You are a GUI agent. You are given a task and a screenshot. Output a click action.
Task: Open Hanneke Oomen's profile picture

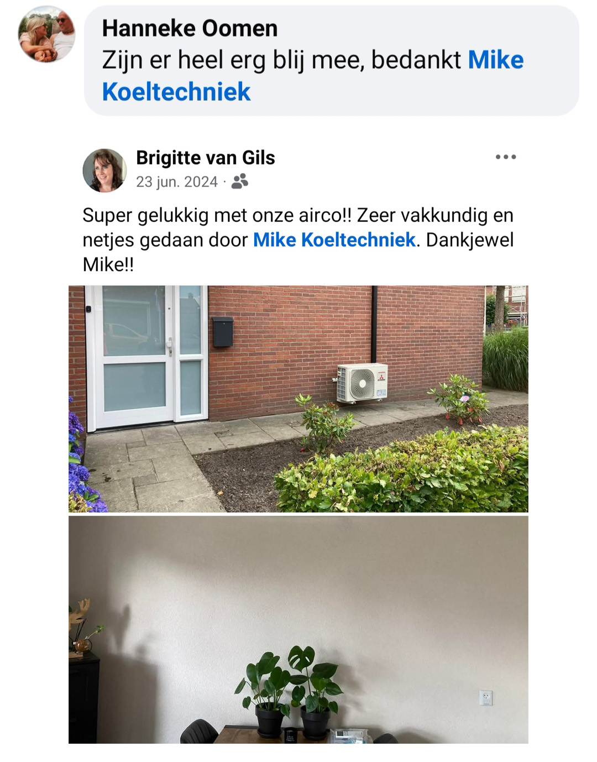[46, 34]
